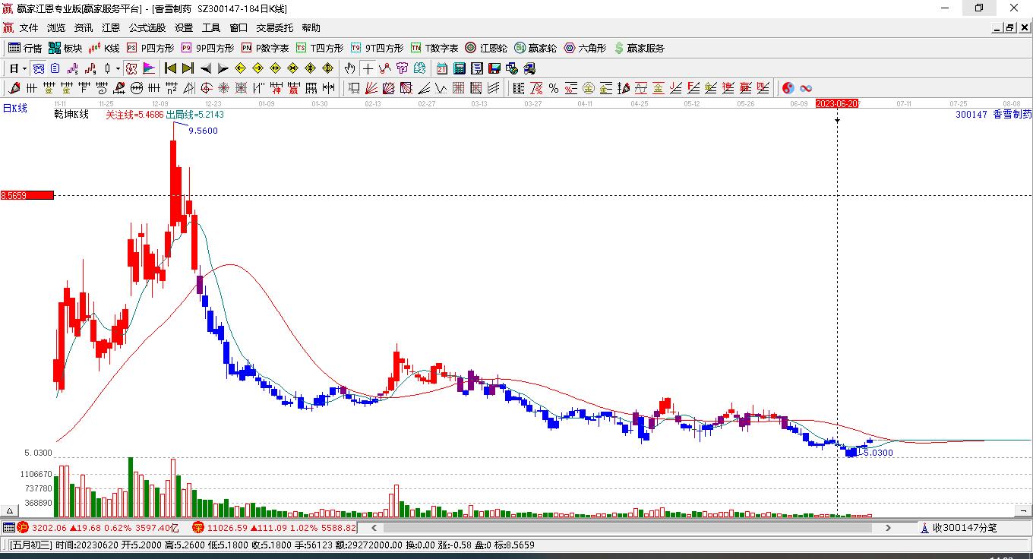Click the horizontal scrollbar right arrow
The image size is (1033, 559).
click(889, 527)
